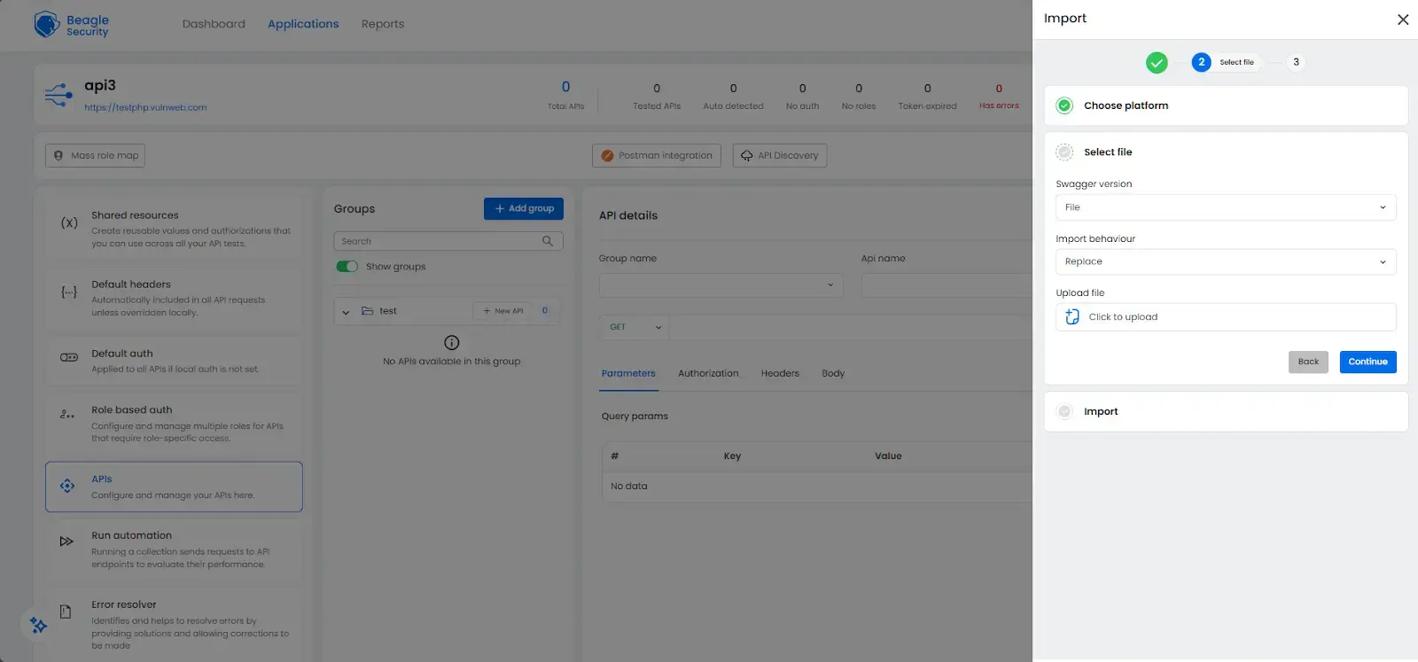Click the APIs section icon

click(67, 486)
